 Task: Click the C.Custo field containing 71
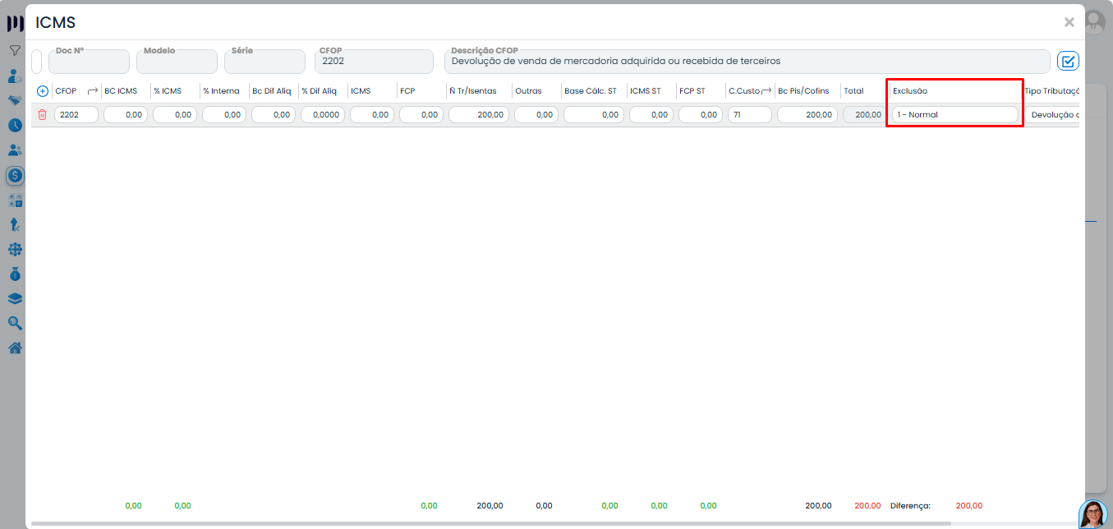click(x=749, y=115)
